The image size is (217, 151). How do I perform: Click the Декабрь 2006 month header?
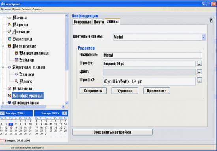[15, 113]
